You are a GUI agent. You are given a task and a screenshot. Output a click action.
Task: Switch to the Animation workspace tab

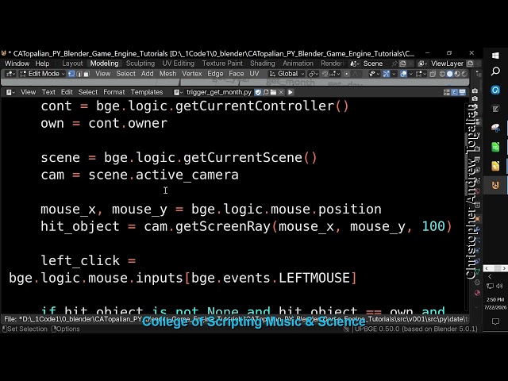point(298,63)
